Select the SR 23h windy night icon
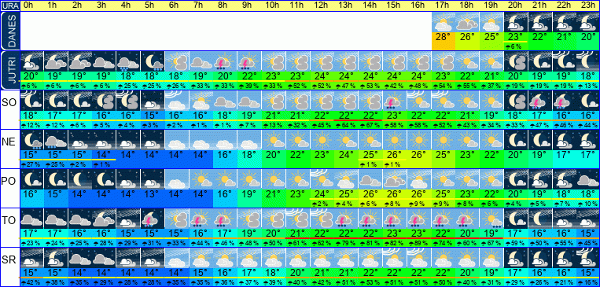Screen dimensions: 600x287 (588, 257)
